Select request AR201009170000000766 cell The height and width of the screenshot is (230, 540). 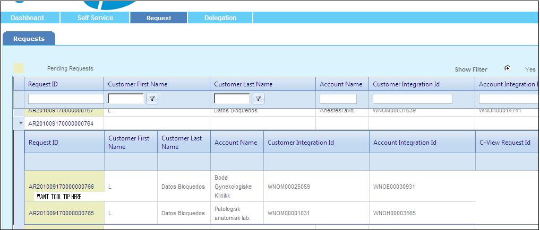coord(61,187)
